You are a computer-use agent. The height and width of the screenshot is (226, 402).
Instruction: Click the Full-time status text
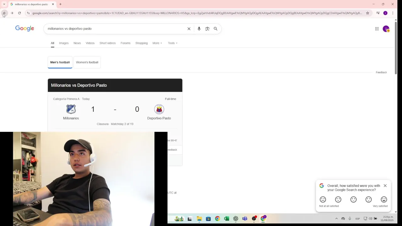pyautogui.click(x=171, y=99)
